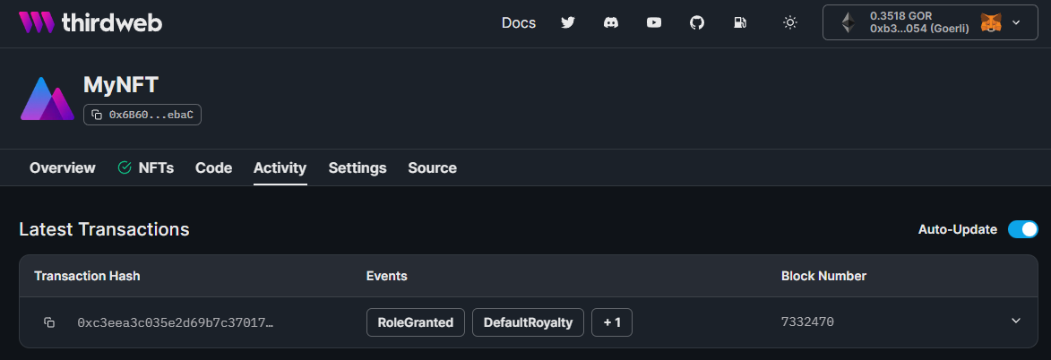Screen dimensions: 1051x360
Task: Toggle the light/dark theme sun icon
Action: pos(790,23)
